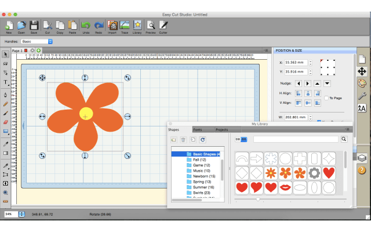Delete library item with trash icon
Viewport: 371px width, 232px height.
(x=183, y=140)
